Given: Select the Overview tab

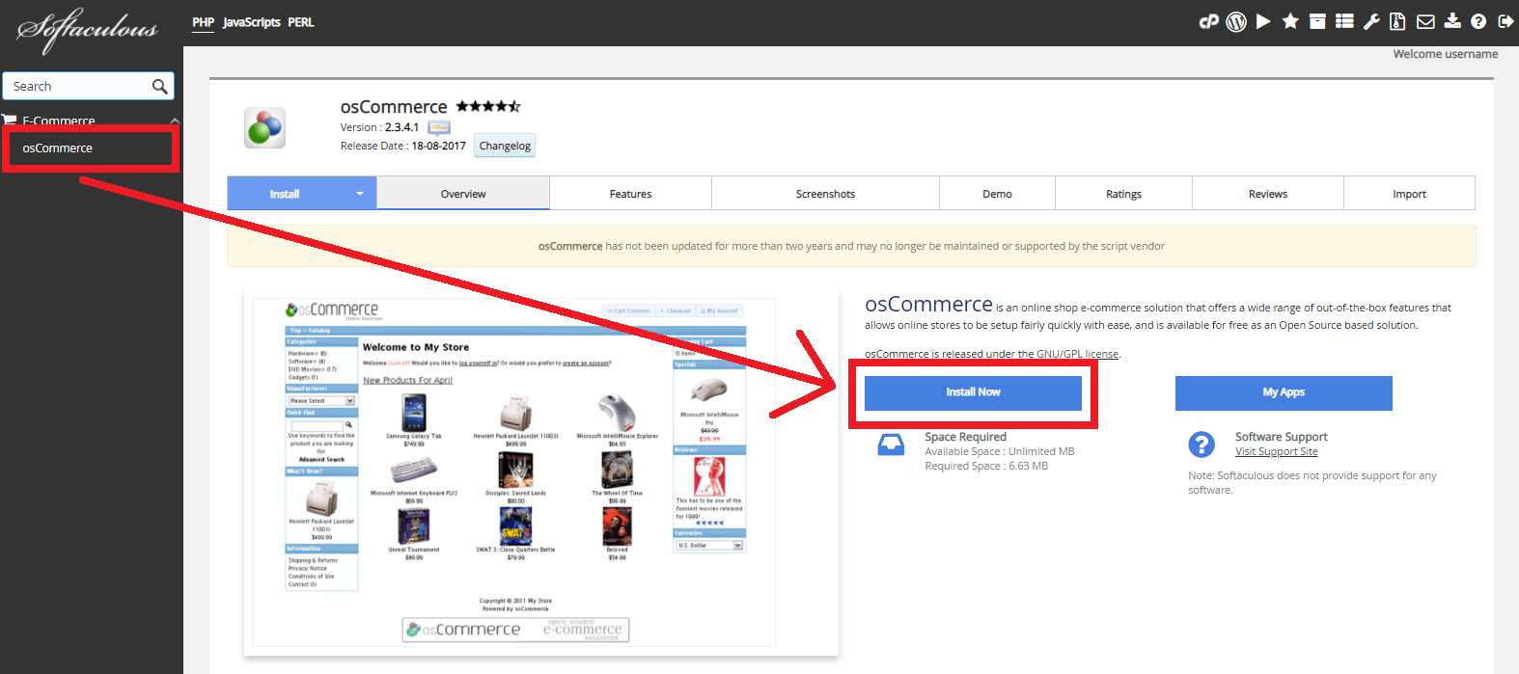Looking at the screenshot, I should (463, 194).
